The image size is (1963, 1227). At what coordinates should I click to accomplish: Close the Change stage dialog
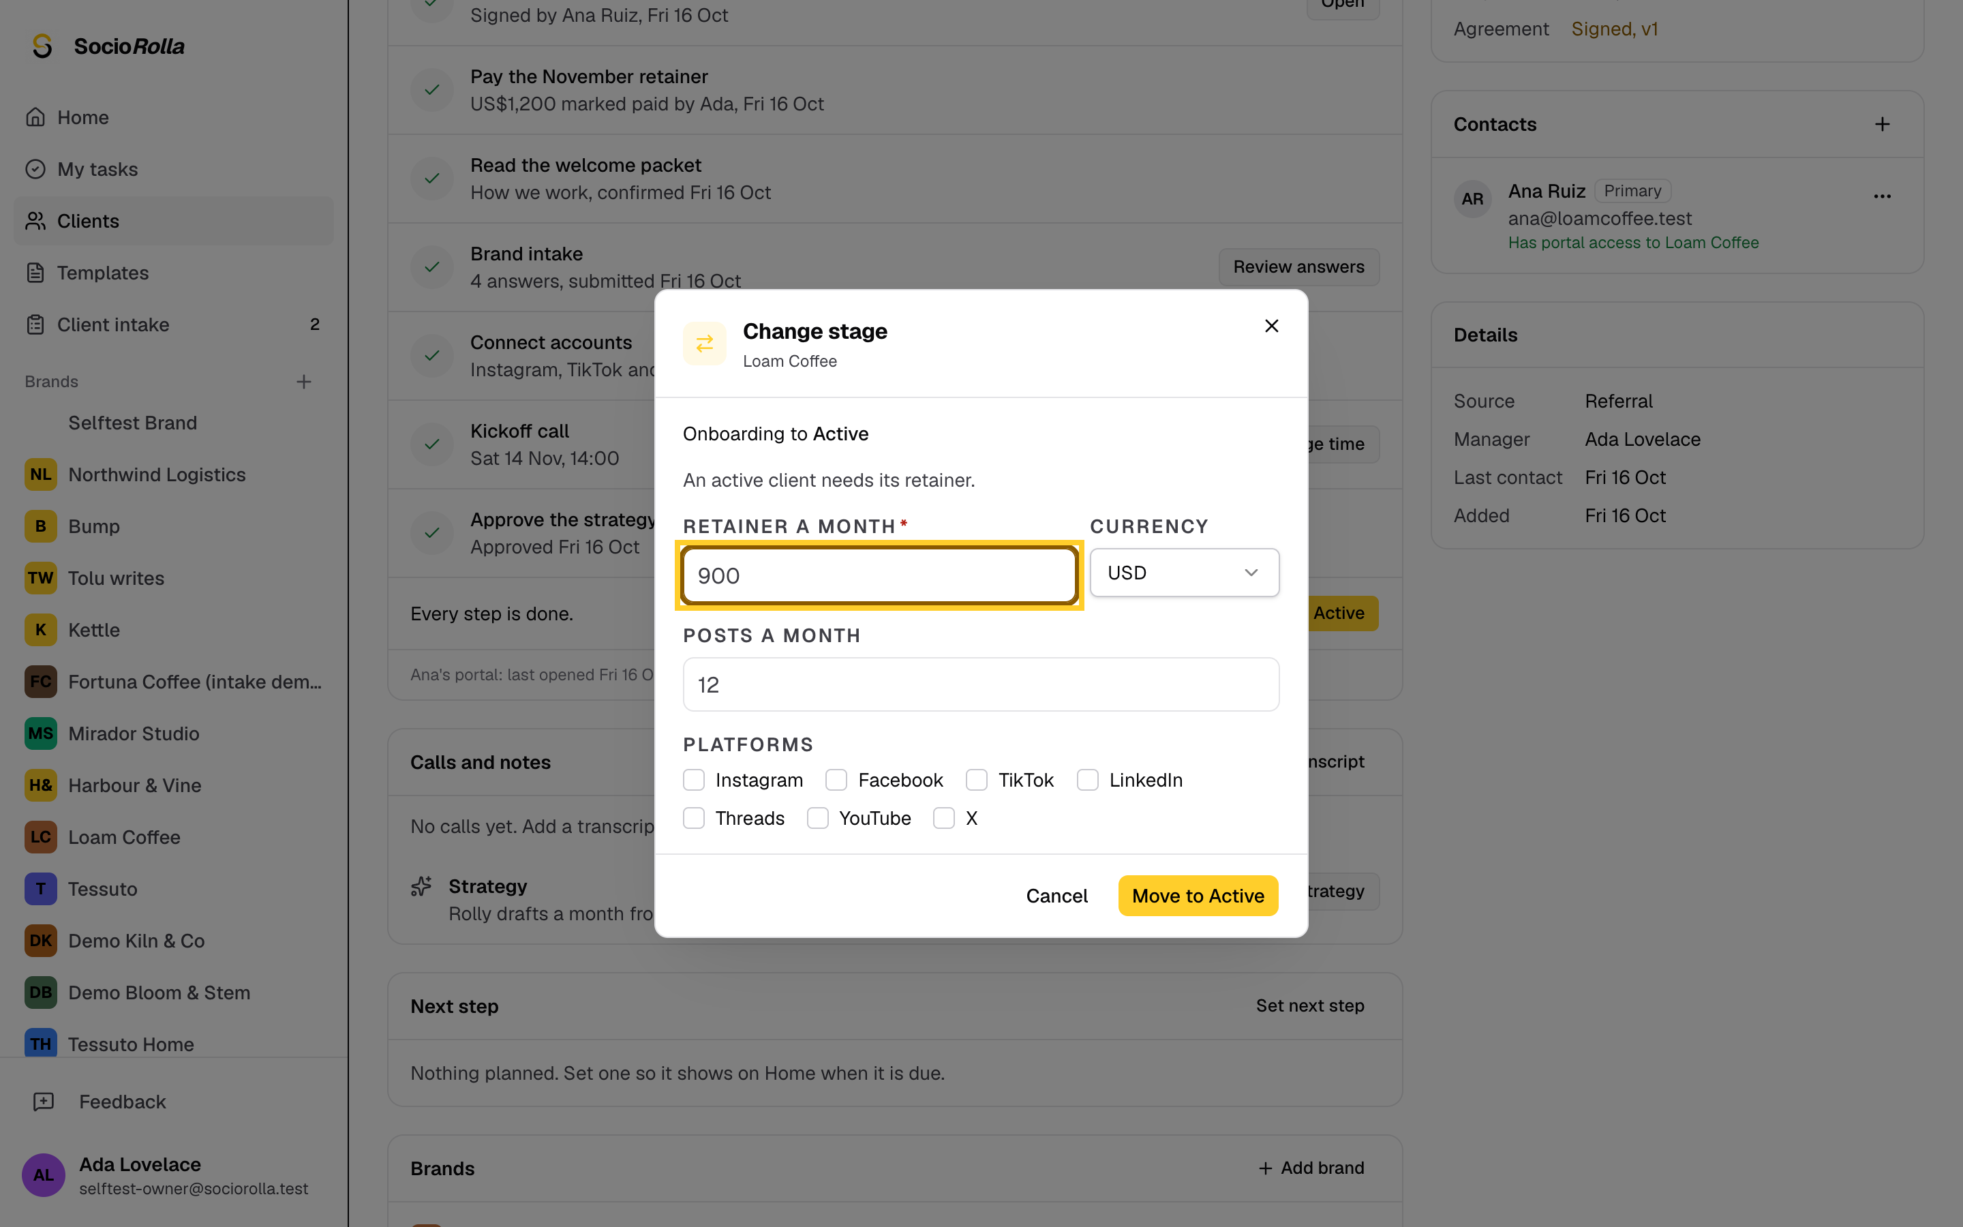point(1271,325)
